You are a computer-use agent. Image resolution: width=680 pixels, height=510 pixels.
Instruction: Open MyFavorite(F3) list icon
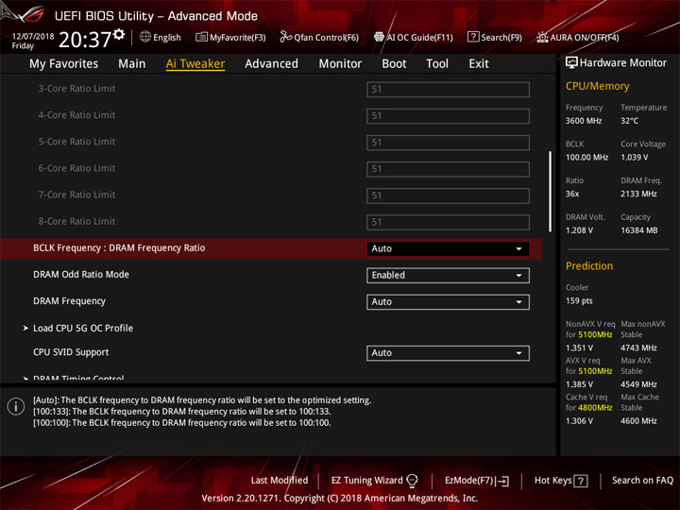coord(201,37)
